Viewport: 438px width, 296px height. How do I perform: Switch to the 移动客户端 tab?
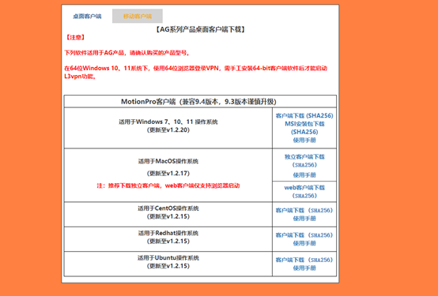coord(138,16)
